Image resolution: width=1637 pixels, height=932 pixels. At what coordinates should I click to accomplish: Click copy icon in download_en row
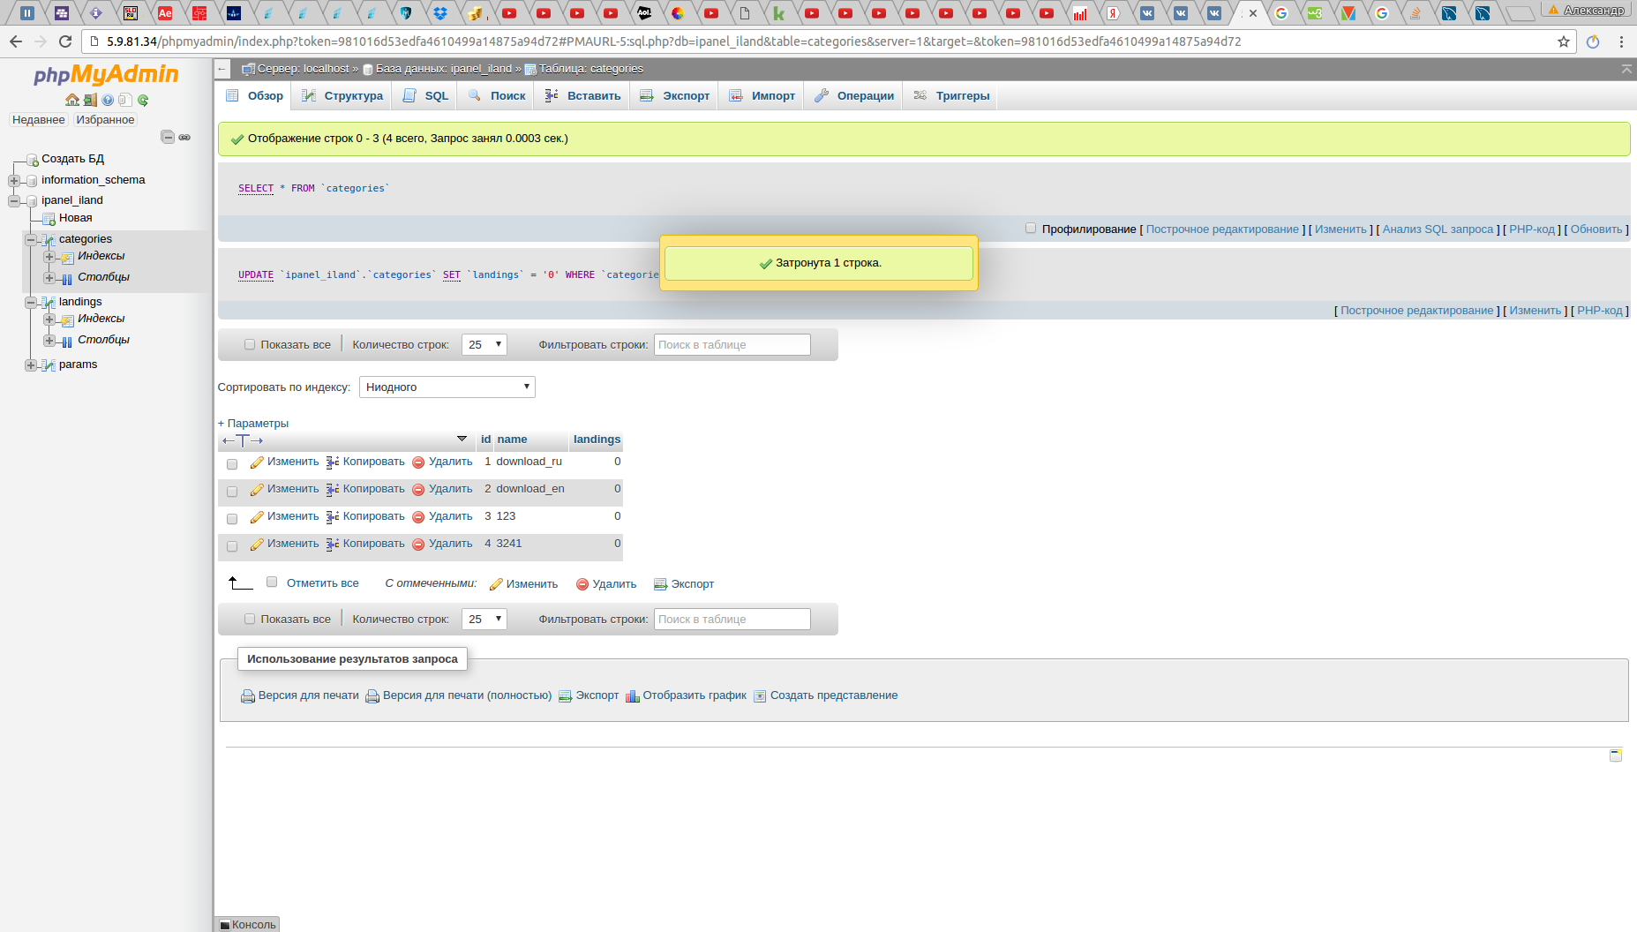click(x=333, y=490)
